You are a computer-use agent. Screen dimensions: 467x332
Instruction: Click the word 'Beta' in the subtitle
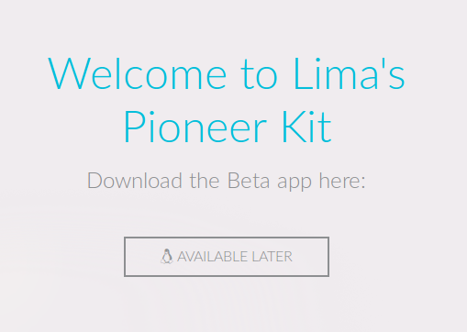(x=249, y=181)
